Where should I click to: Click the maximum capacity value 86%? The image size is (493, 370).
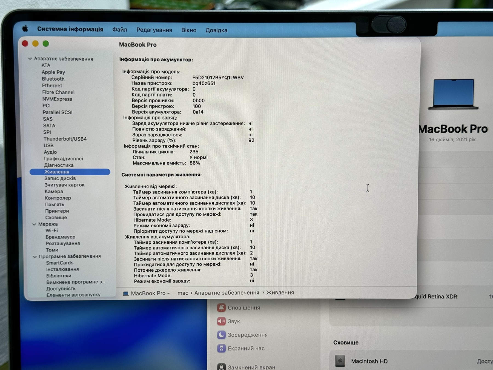coord(195,163)
